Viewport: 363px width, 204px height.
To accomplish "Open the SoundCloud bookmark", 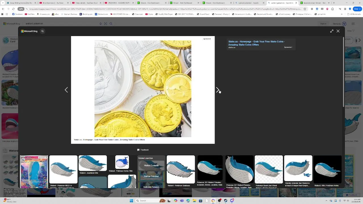I will pos(203,14).
